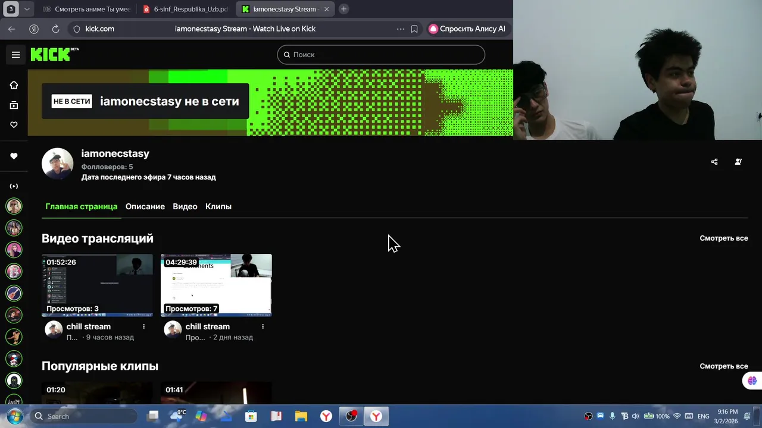Switch to 6-sinf_Respublika_Uzb.pdf tab

(186, 9)
